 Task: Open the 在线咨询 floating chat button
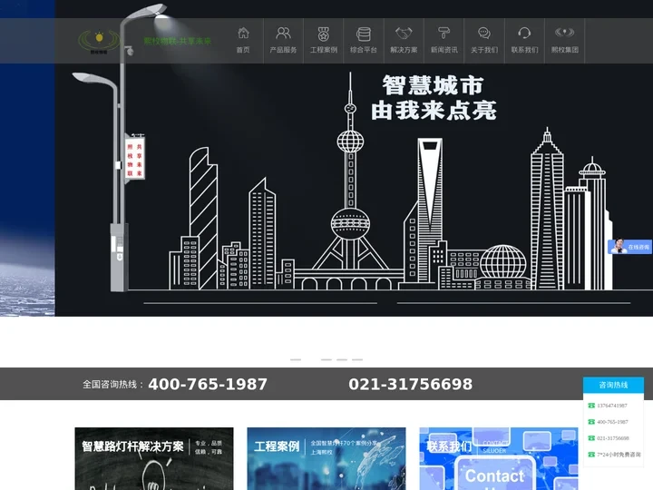pyautogui.click(x=629, y=247)
